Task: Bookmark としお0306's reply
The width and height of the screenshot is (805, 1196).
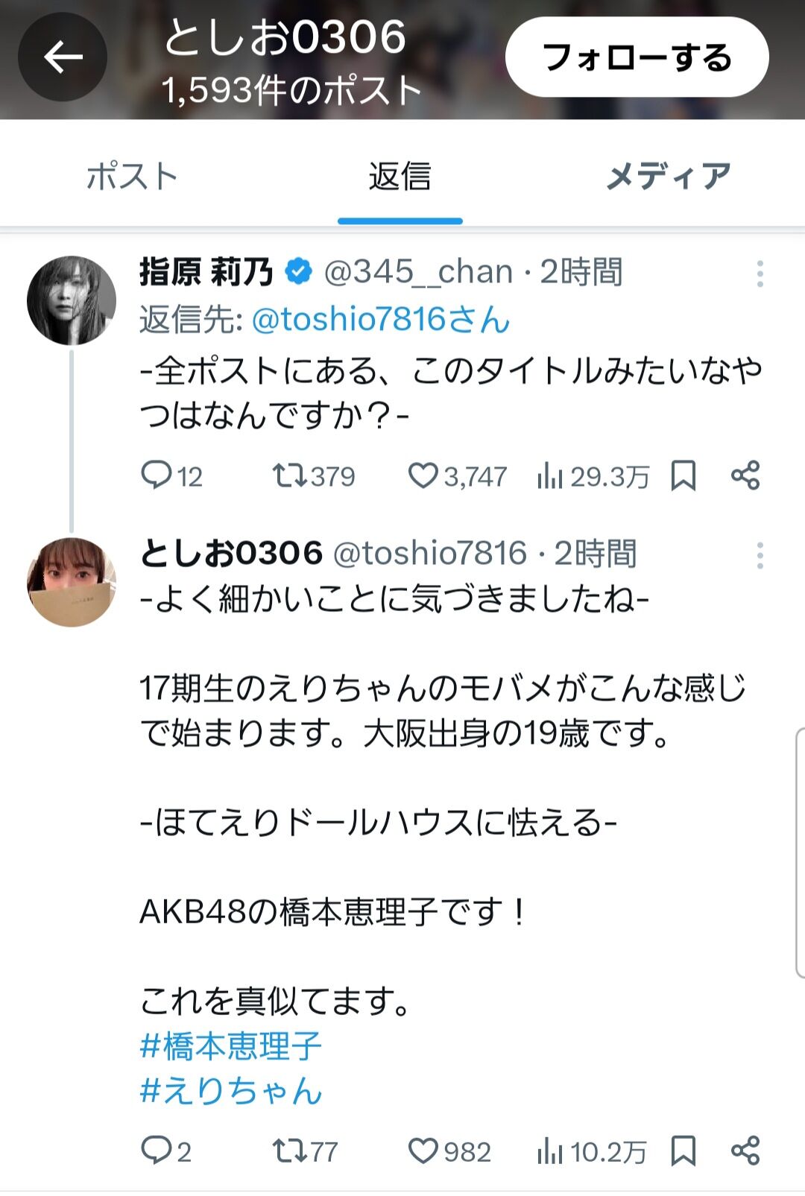Action: 683,1151
